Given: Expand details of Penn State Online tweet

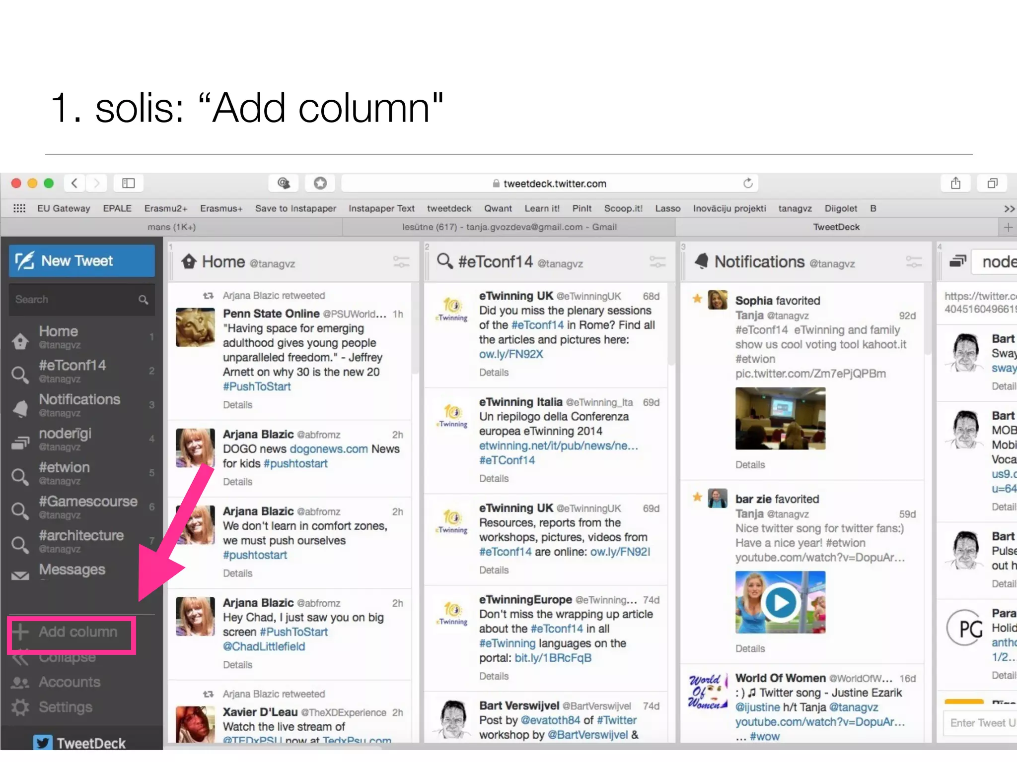Looking at the screenshot, I should (x=237, y=405).
